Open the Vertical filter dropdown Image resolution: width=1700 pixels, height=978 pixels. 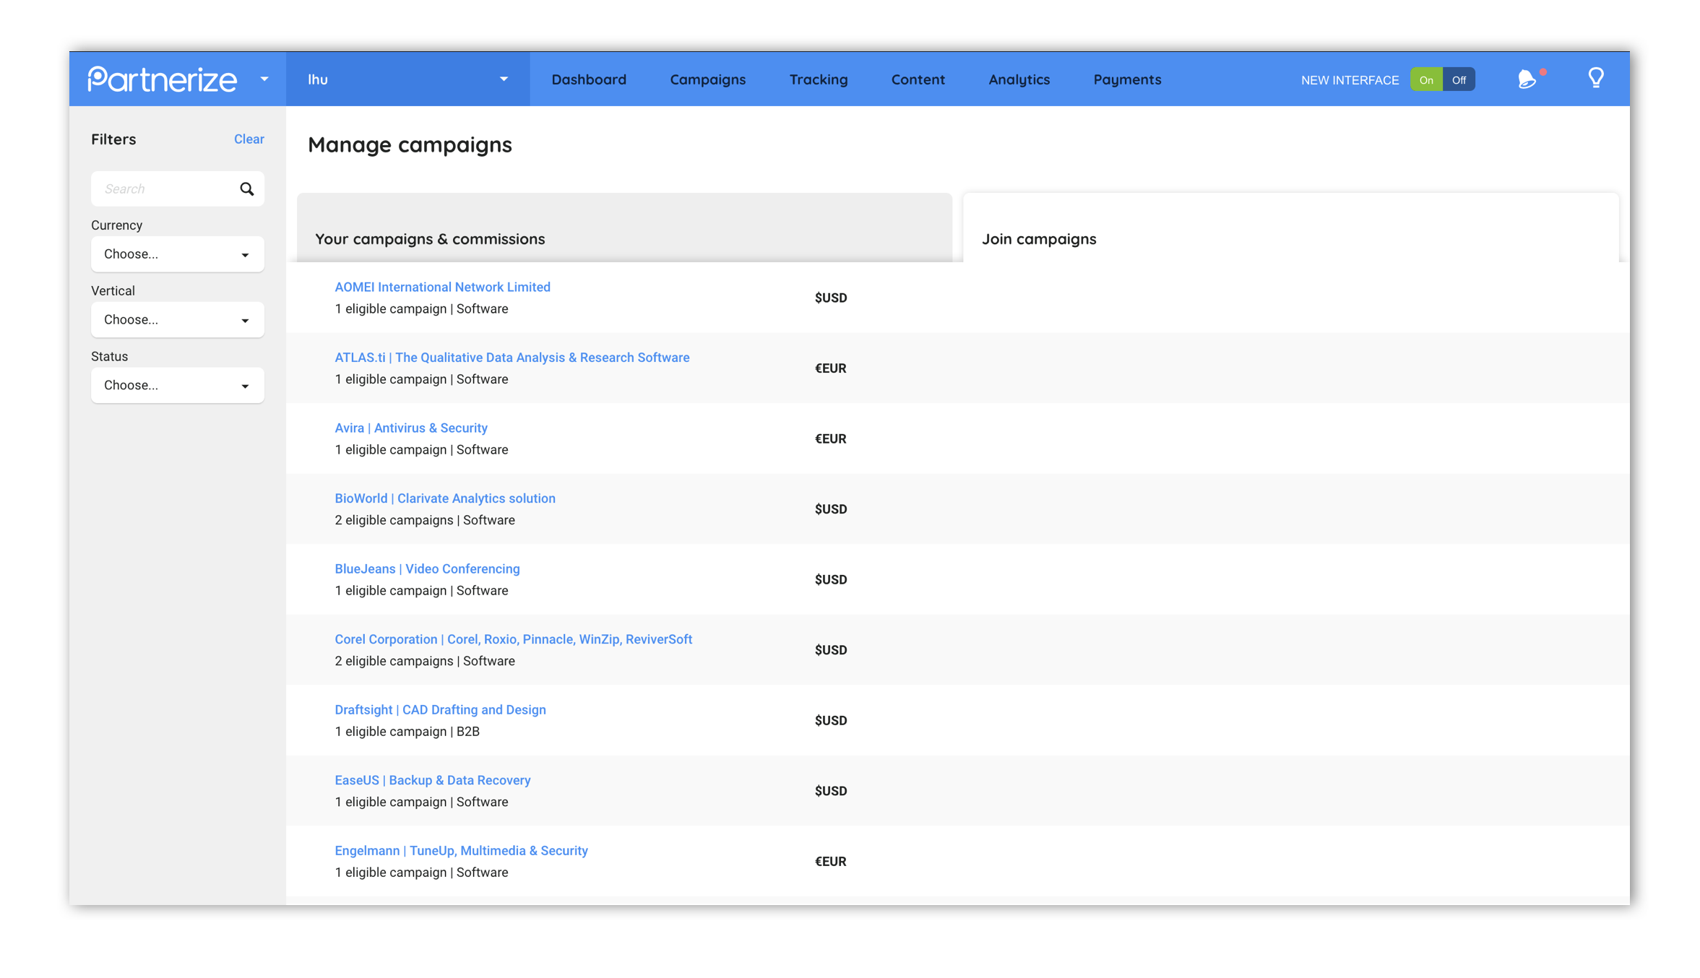(177, 320)
